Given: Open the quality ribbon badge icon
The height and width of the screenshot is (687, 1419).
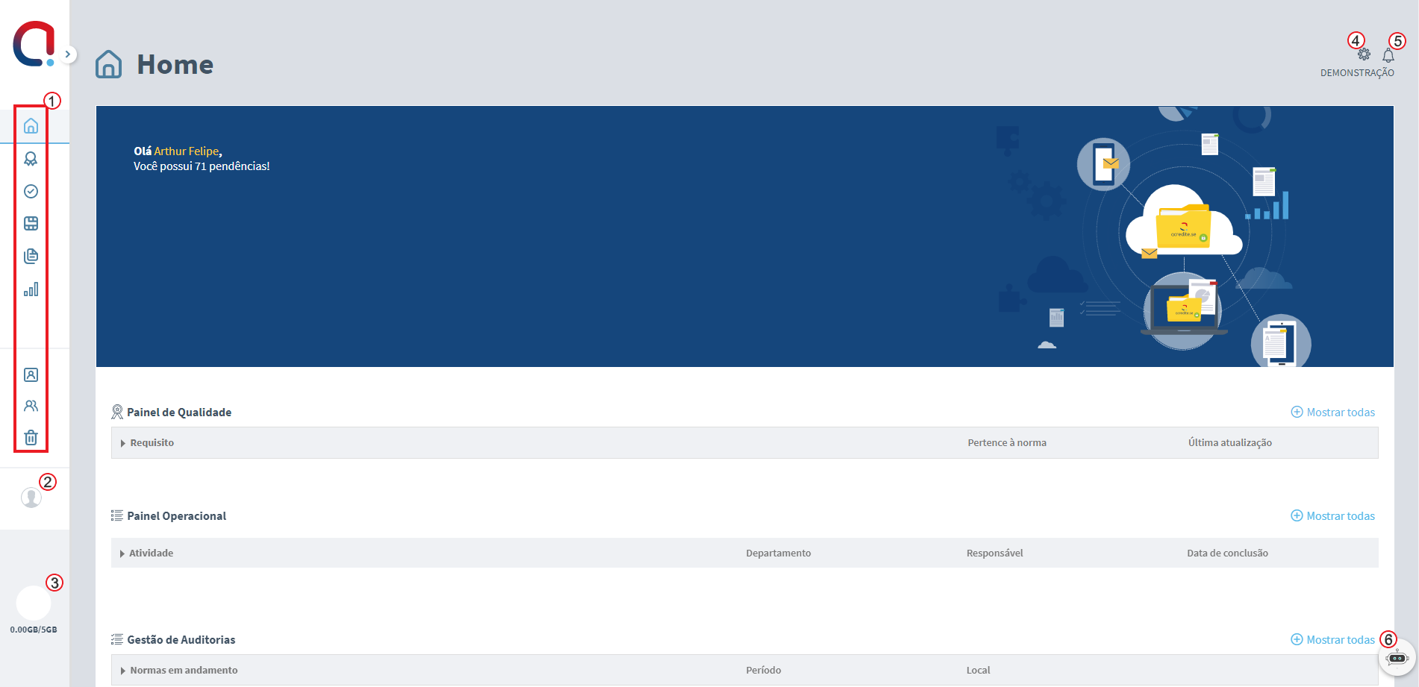Looking at the screenshot, I should [31, 159].
